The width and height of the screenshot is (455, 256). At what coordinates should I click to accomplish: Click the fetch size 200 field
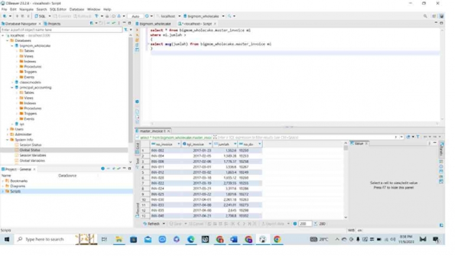(x=305, y=224)
